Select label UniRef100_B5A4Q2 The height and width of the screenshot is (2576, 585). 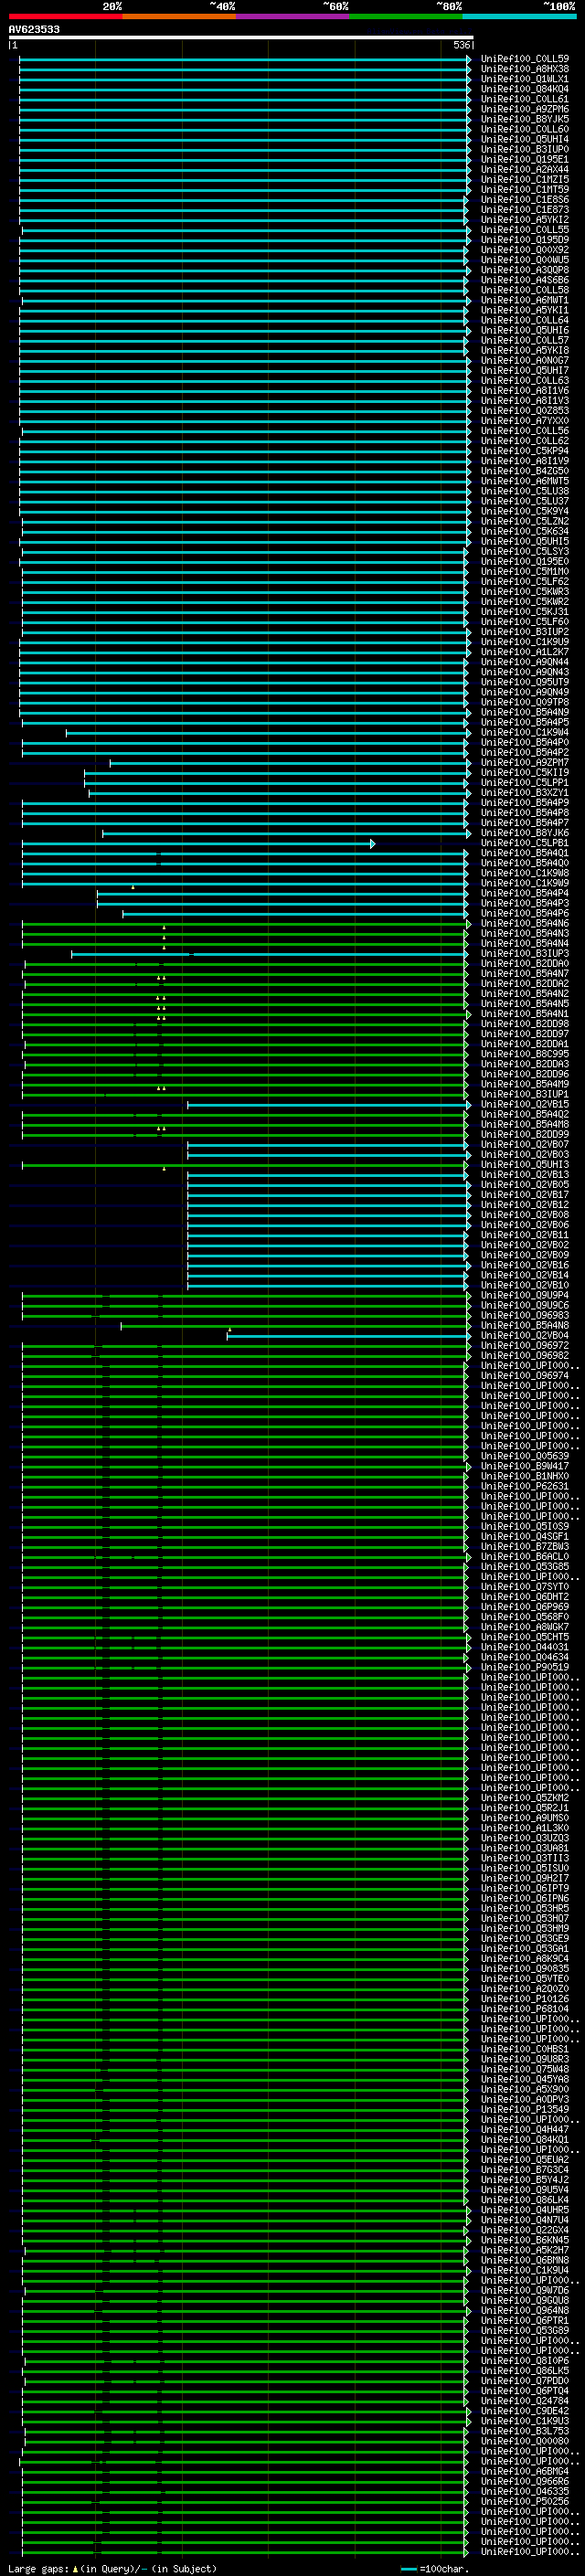click(x=524, y=1114)
